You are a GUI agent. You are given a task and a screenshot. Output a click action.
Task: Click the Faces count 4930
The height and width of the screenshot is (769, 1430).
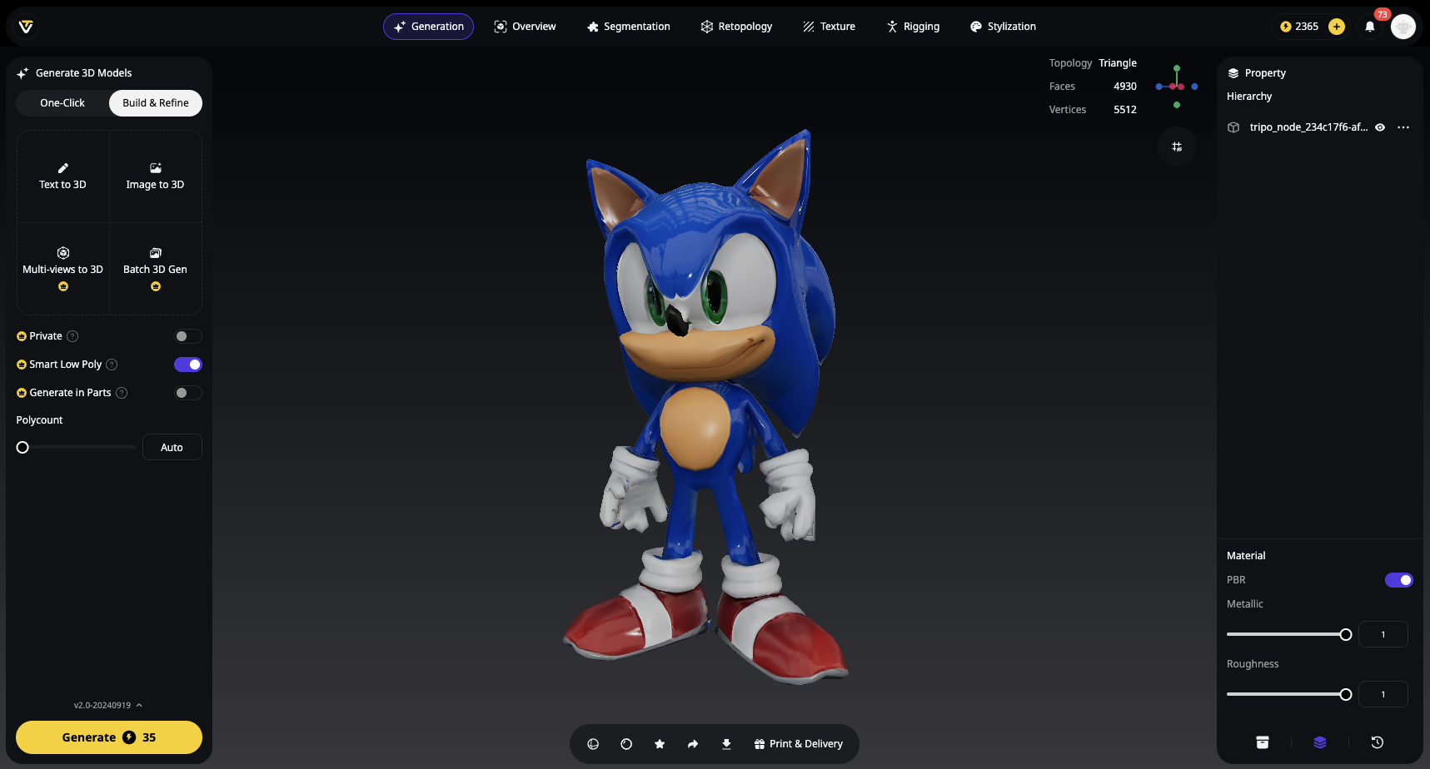pos(1124,87)
